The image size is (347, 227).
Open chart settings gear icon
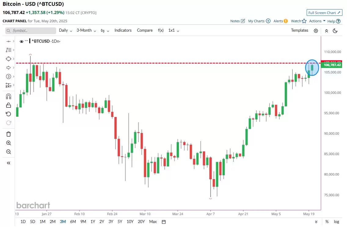[316, 31]
